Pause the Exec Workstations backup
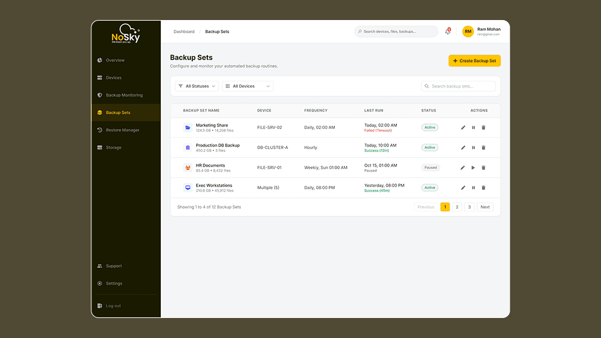The width and height of the screenshot is (601, 338). [x=473, y=188]
